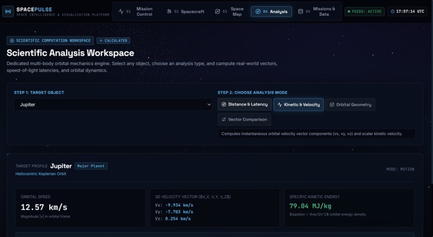Select Kinetic & Velocity analysis mode
Screen dimensions: 433x237
point(299,105)
